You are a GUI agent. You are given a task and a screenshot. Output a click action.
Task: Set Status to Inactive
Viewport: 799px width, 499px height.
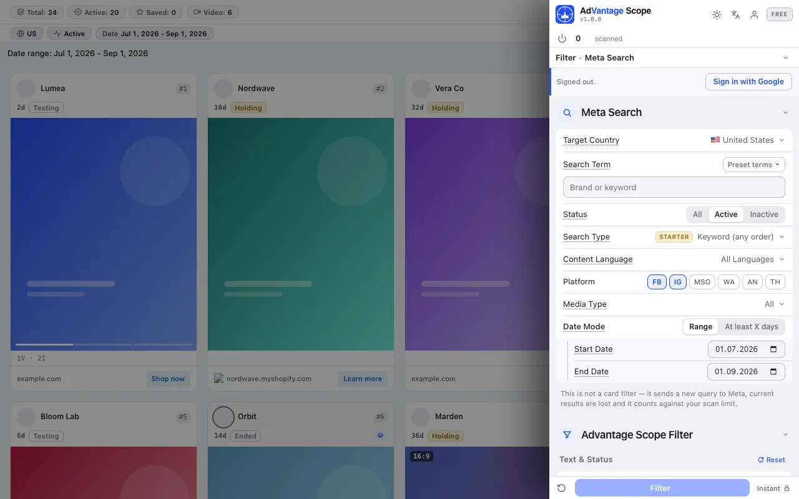pos(764,215)
